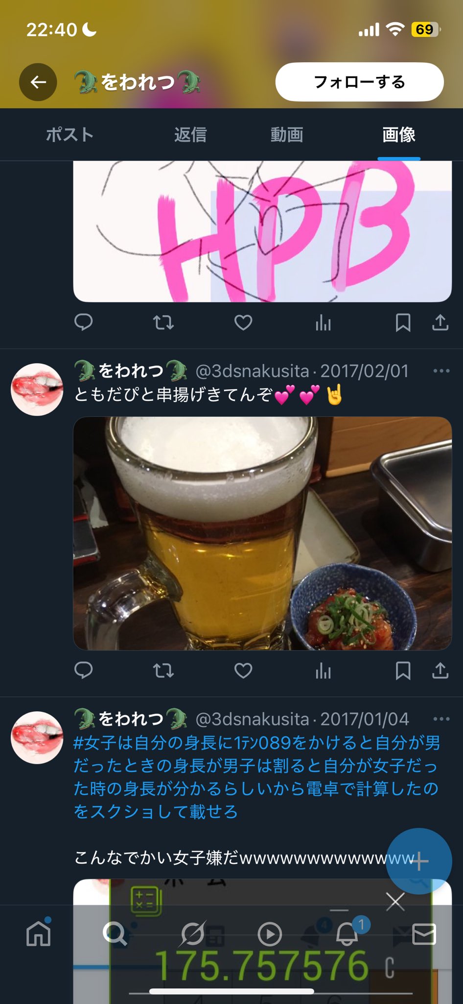The image size is (463, 1004).
Task: Open direct messages envelope icon
Action: [424, 934]
